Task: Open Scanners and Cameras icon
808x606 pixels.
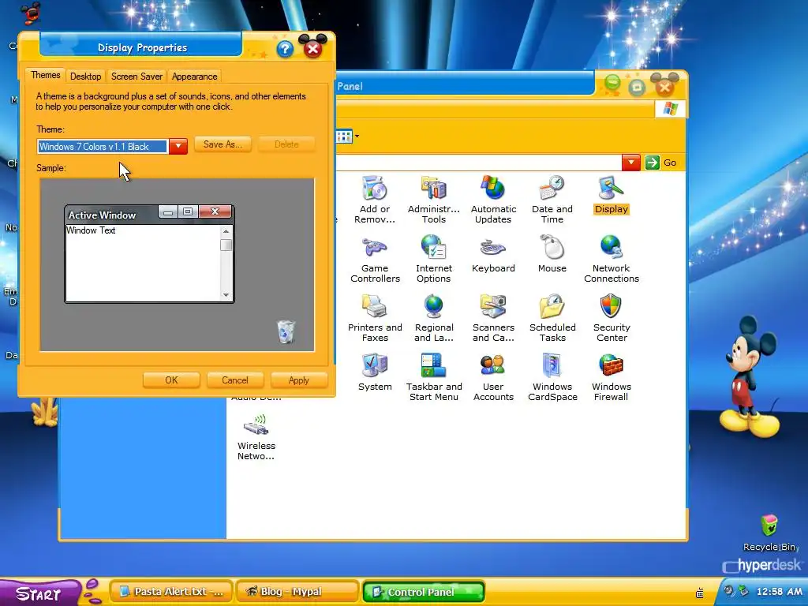Action: [x=493, y=317]
